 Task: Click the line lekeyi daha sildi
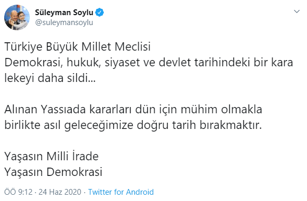pyautogui.click(x=50, y=78)
